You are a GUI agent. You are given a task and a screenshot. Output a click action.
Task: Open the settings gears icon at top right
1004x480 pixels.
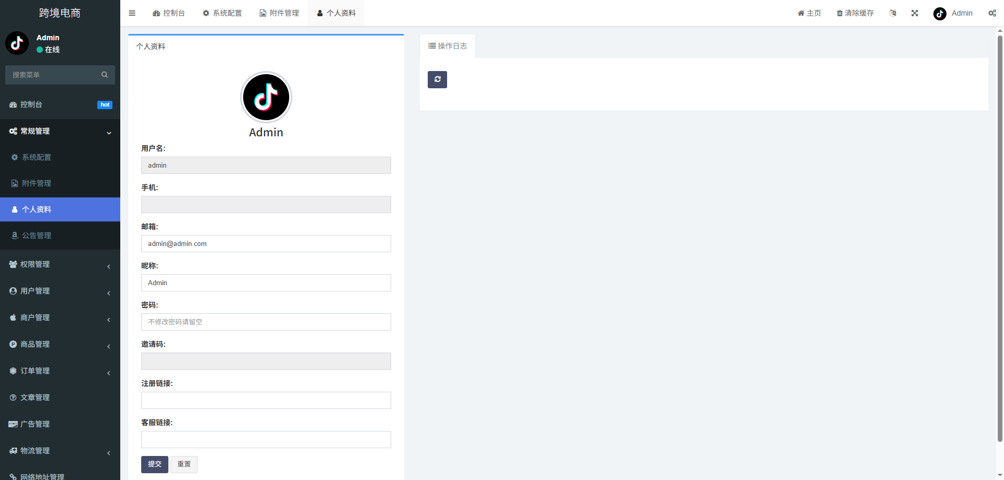992,13
